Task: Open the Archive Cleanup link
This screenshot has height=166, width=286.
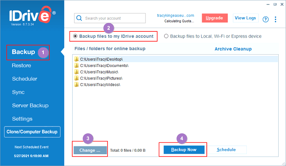Action: (x=233, y=49)
